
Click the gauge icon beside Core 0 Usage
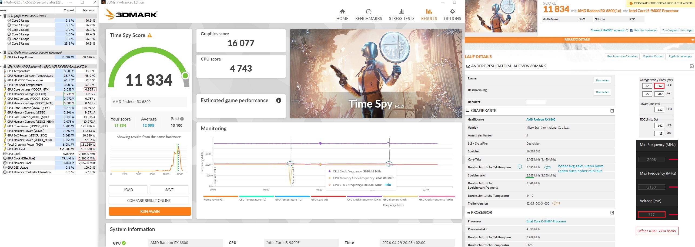click(x=9, y=21)
